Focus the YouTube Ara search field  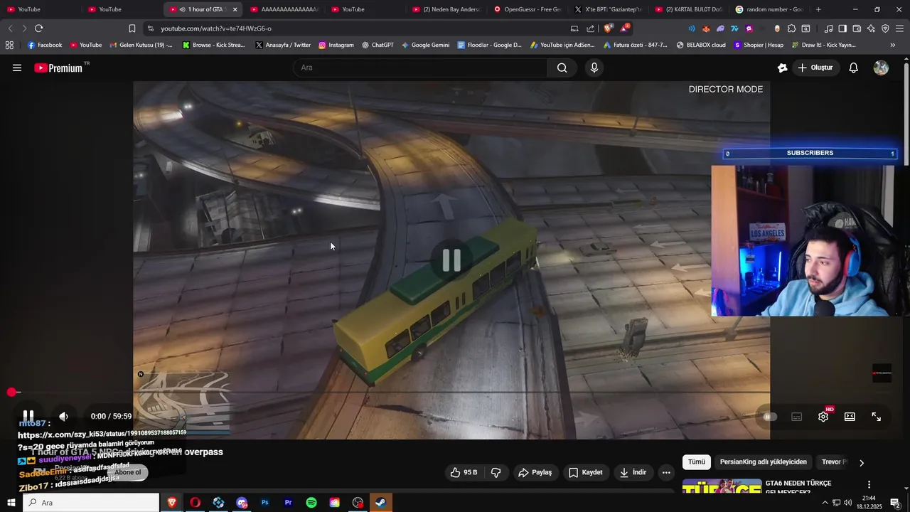[419, 68]
